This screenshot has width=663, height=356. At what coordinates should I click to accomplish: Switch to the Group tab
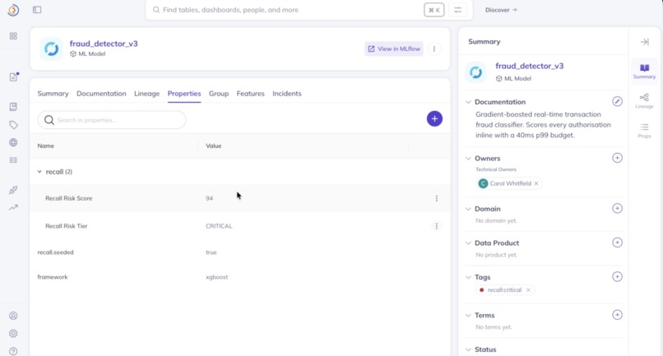click(x=219, y=94)
